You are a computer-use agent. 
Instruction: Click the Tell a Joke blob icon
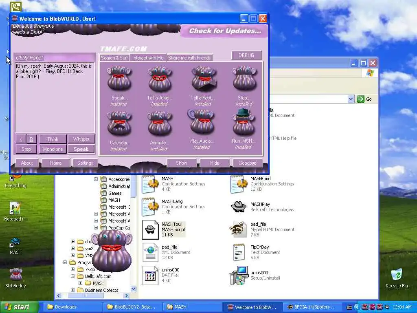pos(160,79)
